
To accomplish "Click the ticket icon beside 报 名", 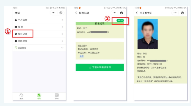I will [x=16, y=27].
